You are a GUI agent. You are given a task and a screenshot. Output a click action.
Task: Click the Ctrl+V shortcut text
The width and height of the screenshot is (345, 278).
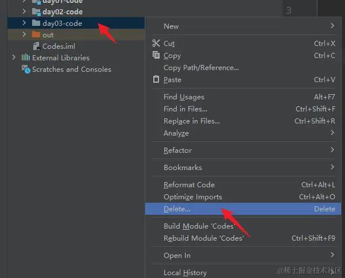pos(324,79)
